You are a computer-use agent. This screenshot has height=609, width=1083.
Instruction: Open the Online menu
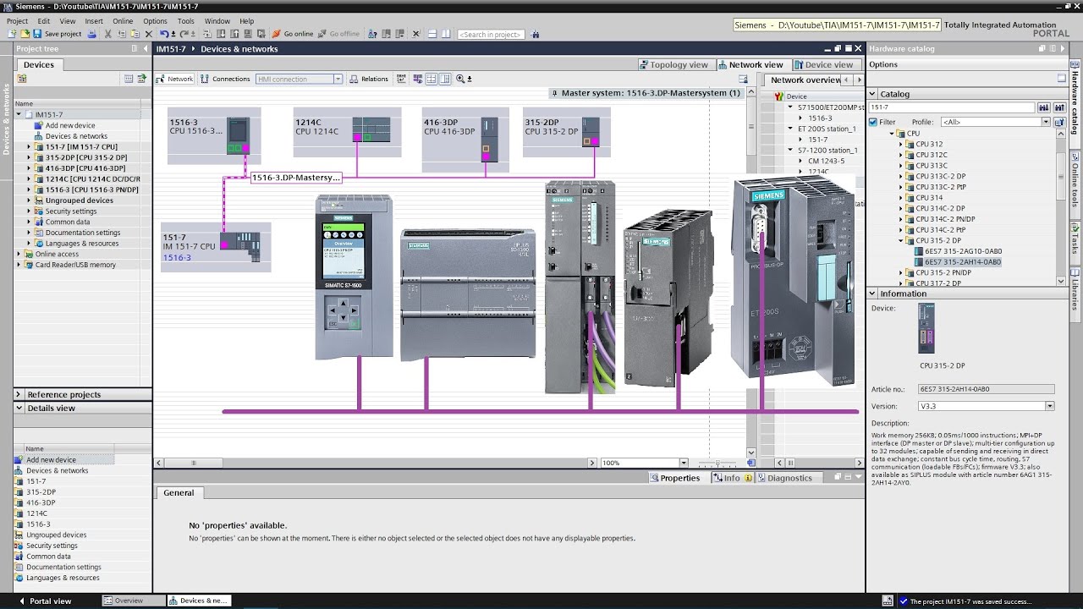(x=123, y=21)
